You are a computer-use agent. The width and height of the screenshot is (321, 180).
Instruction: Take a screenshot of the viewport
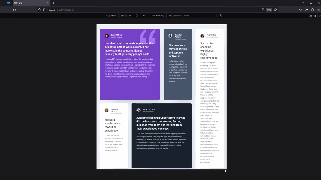[310, 16]
